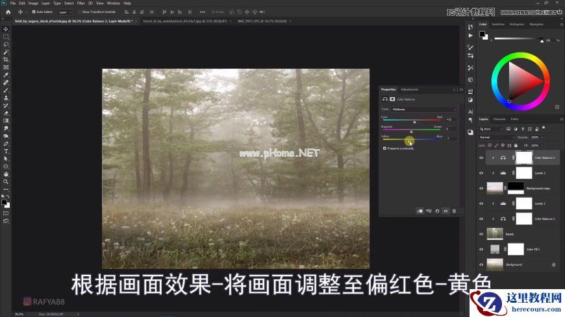Image resolution: width=565 pixels, height=317 pixels.
Task: Clip adjustment to layer in Properties panel
Action: 420,211
